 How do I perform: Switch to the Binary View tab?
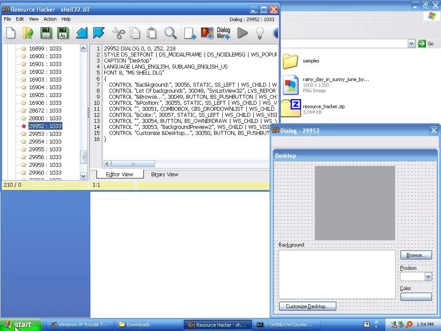click(165, 175)
